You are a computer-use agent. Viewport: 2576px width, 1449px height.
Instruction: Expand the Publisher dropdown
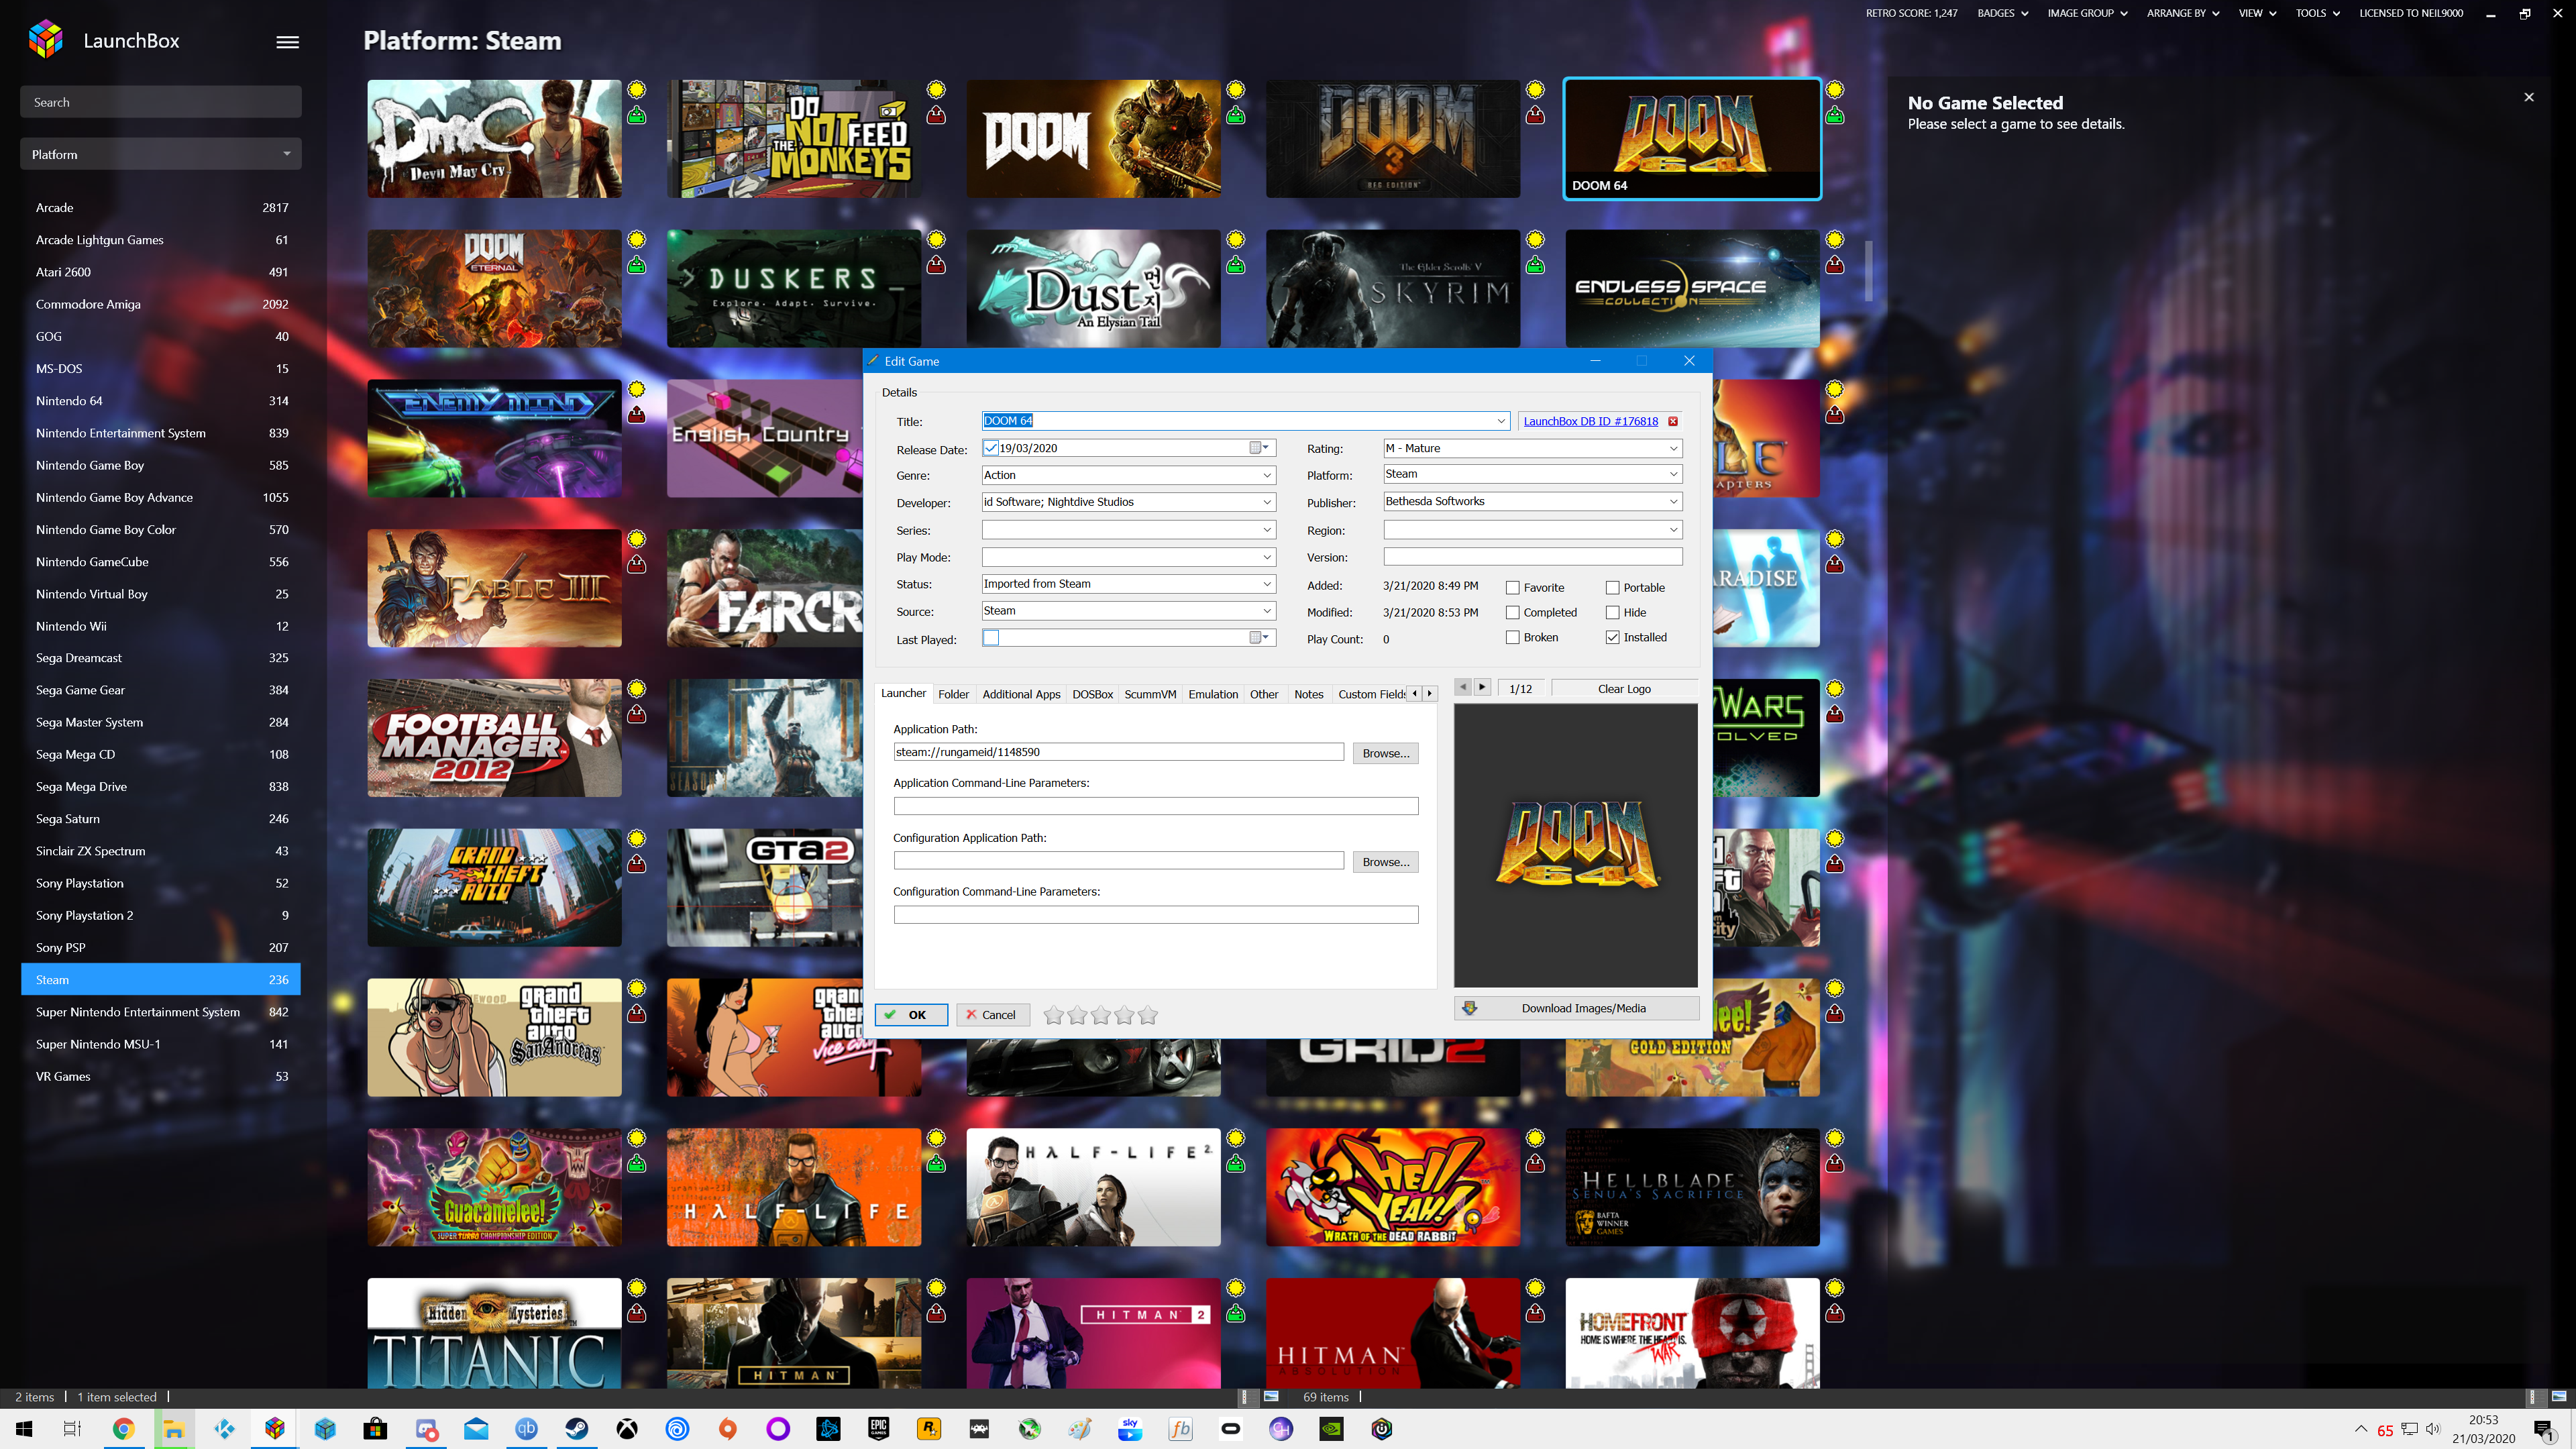[x=1673, y=501]
